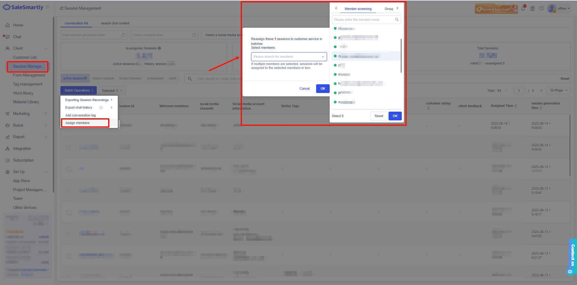
Task: Click the Invite & Earn Cash banner
Action: point(496,9)
